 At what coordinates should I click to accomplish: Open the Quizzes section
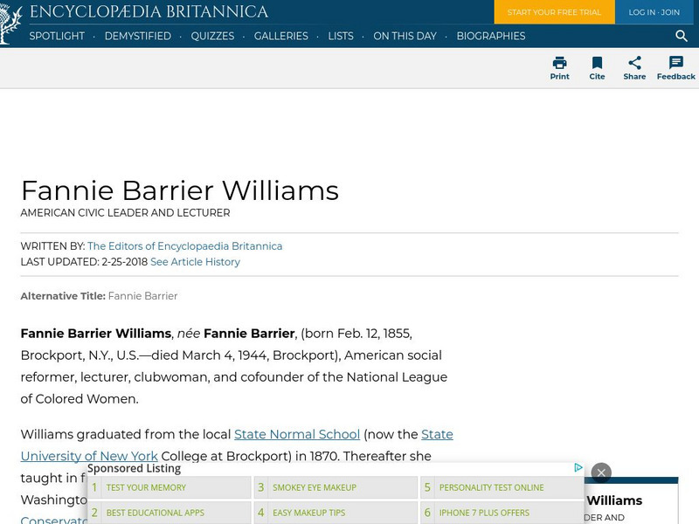(213, 37)
